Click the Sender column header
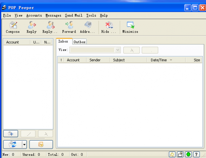 click(x=95, y=60)
